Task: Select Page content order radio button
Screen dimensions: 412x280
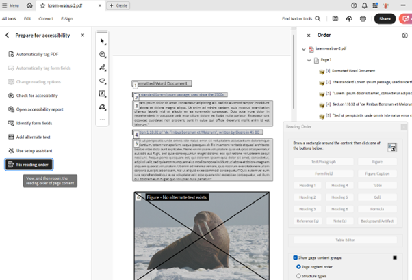Action: point(299,267)
